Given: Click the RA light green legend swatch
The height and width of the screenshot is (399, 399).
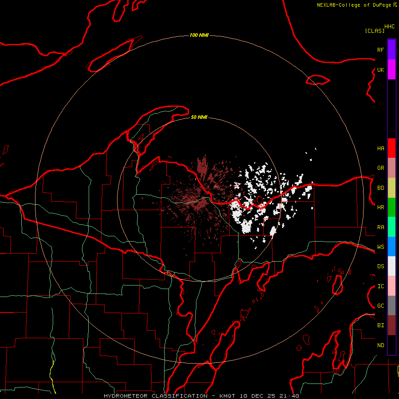Looking at the screenshot, I should click(x=391, y=227).
